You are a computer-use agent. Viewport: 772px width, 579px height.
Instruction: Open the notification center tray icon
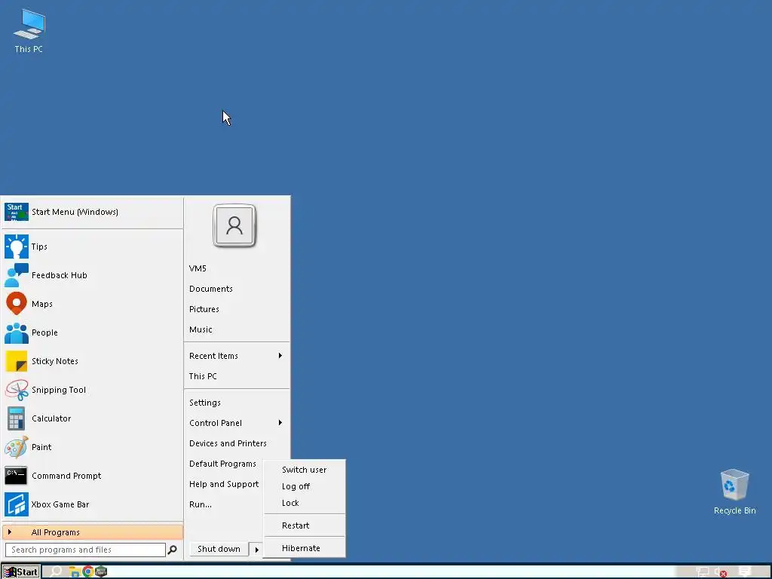[x=745, y=571]
